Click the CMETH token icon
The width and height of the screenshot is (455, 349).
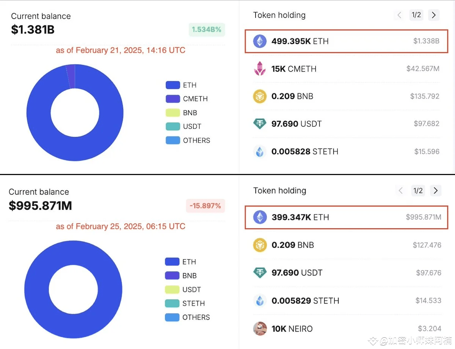(260, 69)
